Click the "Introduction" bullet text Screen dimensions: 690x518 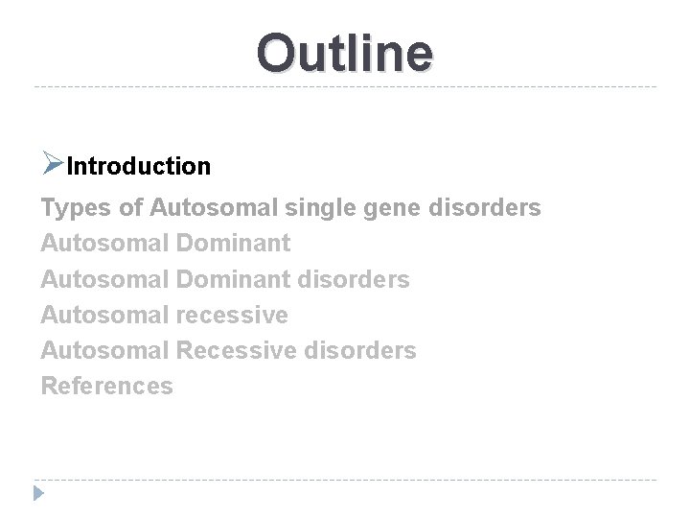click(140, 166)
